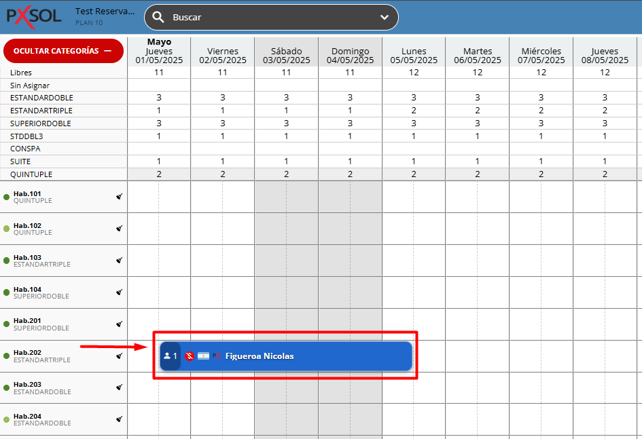Click the magnifier icon in search bar
This screenshot has height=439, width=642.
click(x=158, y=18)
